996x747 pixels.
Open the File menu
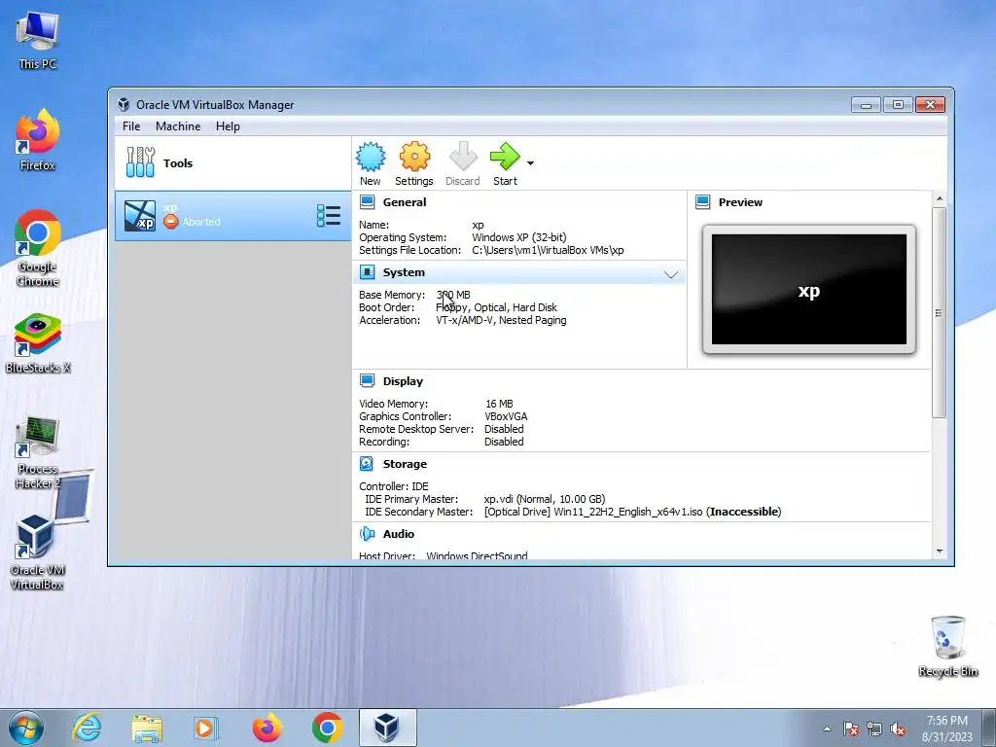(x=131, y=126)
